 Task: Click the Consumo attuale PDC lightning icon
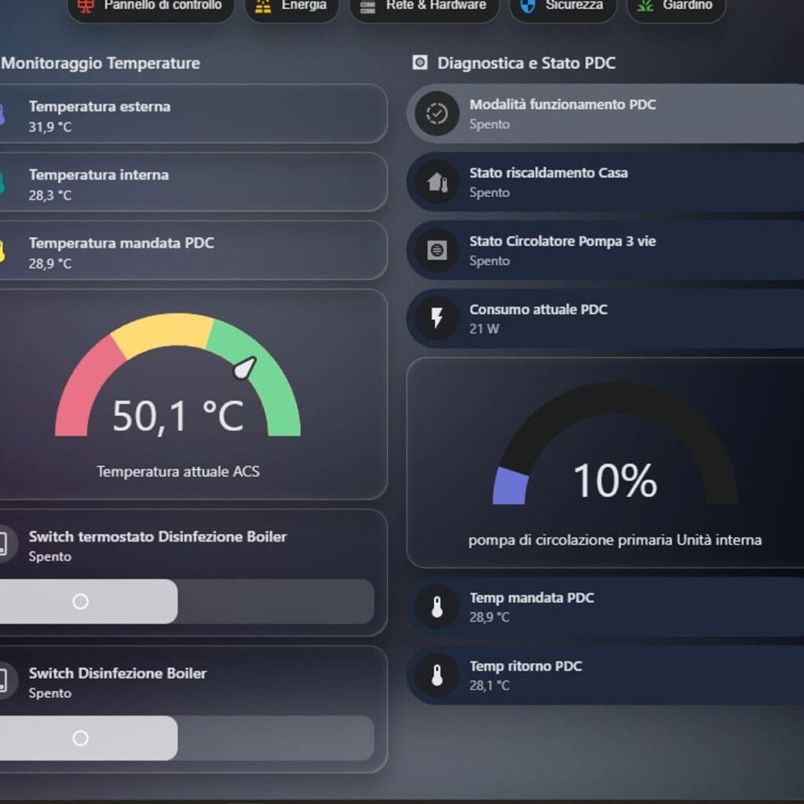[437, 318]
